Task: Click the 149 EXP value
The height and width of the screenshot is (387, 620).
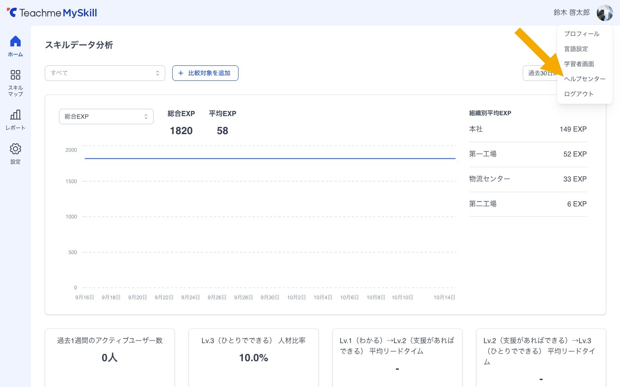Action: (573, 129)
